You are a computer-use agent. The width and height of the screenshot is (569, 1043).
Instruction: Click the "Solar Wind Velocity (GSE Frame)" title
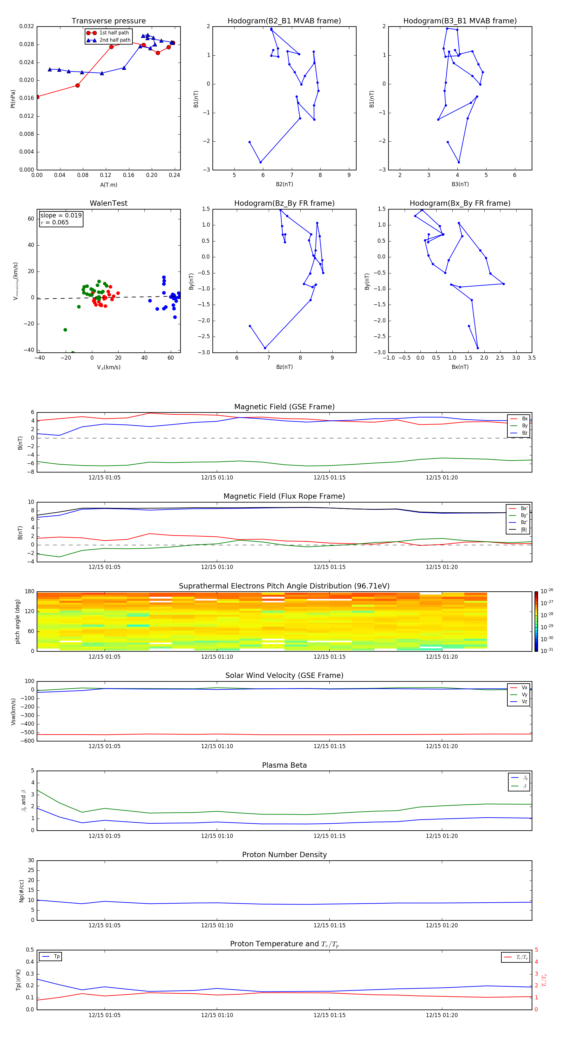click(x=284, y=676)
